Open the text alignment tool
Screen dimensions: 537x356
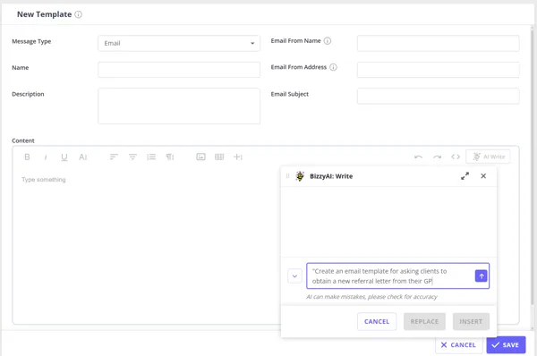(x=114, y=157)
